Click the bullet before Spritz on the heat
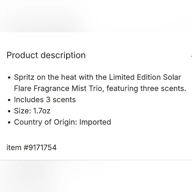Screen dimensions: 192x192 [x=9, y=78]
